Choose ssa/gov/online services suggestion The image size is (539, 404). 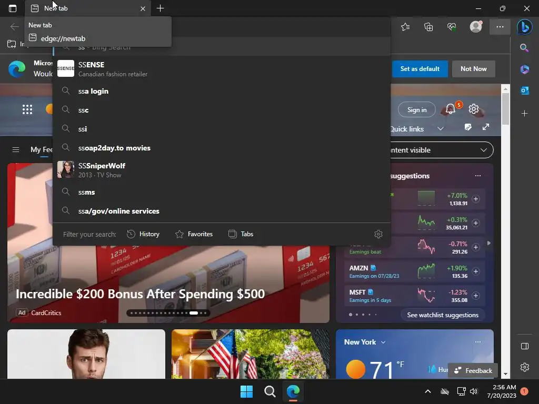pos(222,211)
